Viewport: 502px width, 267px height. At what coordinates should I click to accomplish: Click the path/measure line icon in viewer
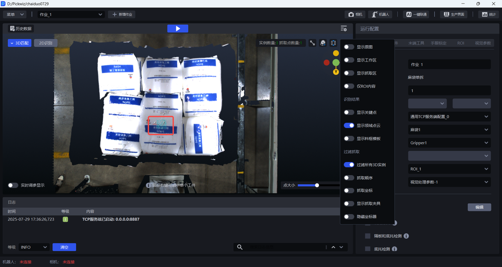[x=312, y=43]
